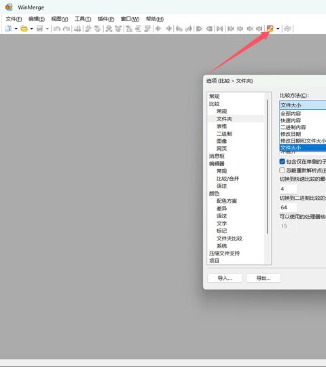The height and width of the screenshot is (367, 326).
Task: Click the Refresh icon at toolbar end
Action: [x=287, y=29]
